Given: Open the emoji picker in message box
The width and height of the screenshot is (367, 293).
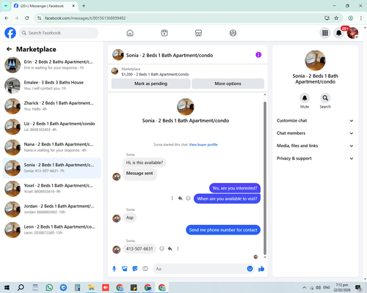Looking at the screenshot, I should point(250,269).
